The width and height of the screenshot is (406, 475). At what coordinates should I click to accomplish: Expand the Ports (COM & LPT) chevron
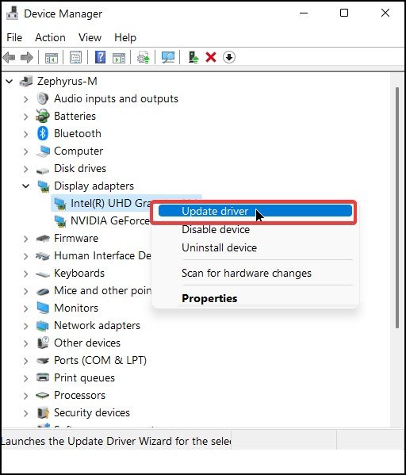(26, 361)
